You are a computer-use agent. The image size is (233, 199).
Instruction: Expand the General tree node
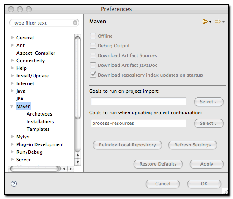pyautogui.click(x=12, y=38)
